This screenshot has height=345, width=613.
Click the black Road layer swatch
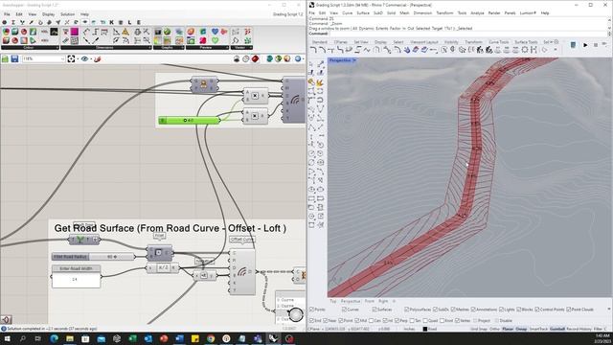[425, 329]
